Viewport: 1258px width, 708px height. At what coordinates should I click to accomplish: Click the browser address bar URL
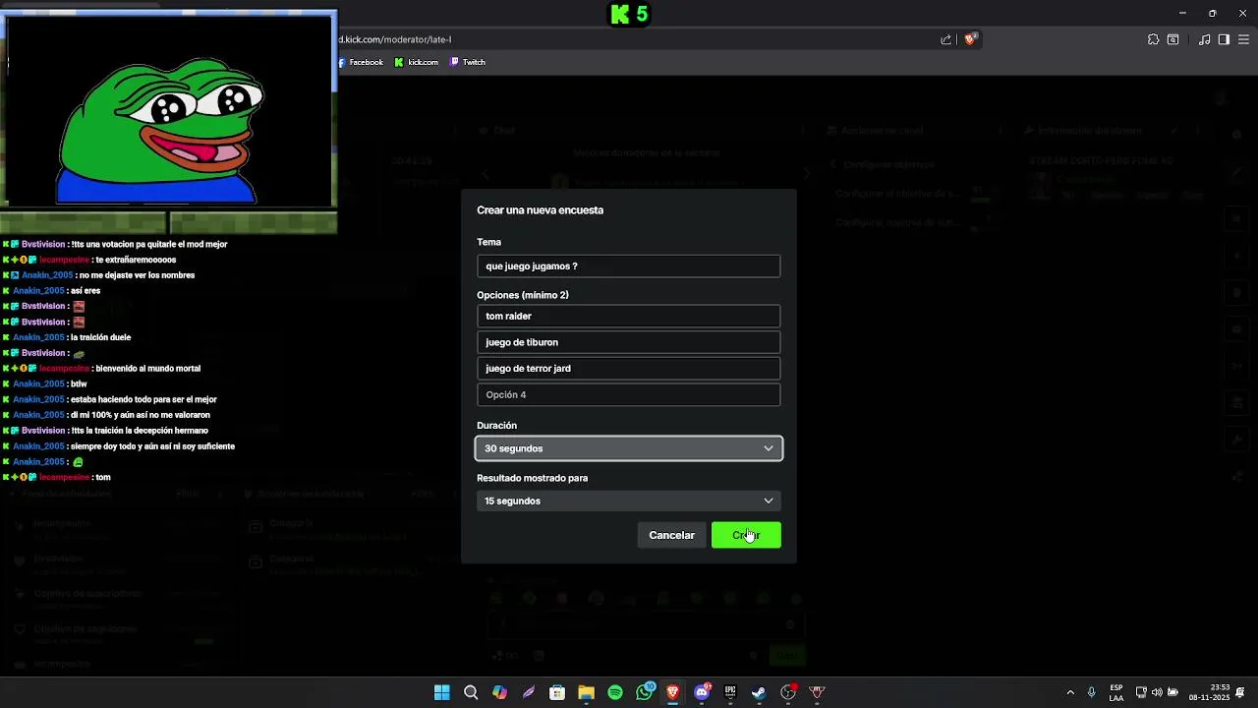tap(395, 39)
